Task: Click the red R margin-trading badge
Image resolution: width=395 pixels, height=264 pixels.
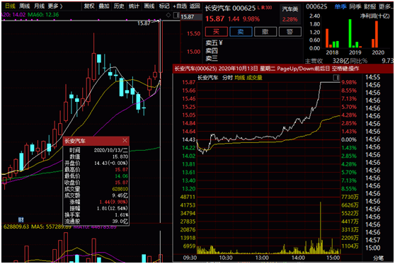Action: [x=263, y=8]
